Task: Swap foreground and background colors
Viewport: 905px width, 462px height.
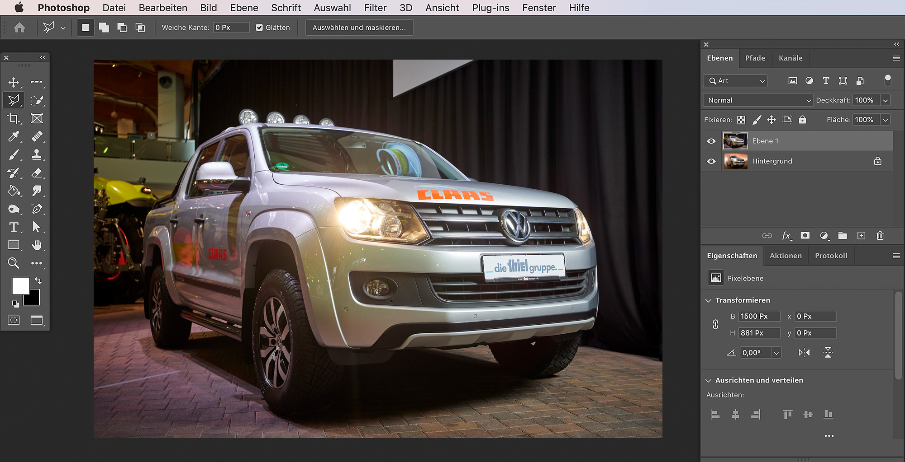Action: click(38, 280)
